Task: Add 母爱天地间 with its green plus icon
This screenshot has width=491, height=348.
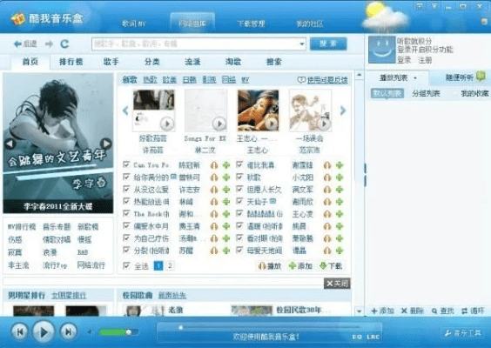Action: point(340,251)
